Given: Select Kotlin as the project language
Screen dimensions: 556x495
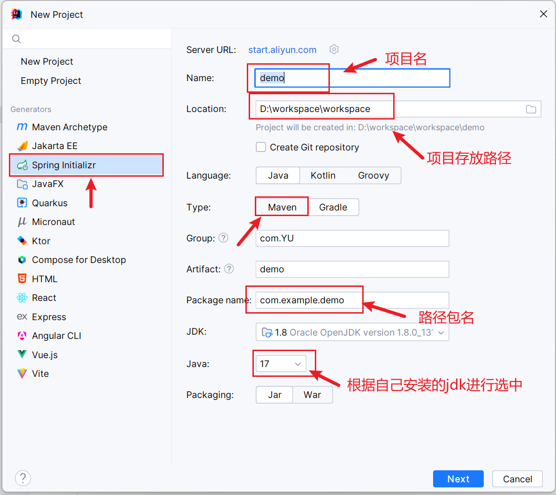Looking at the screenshot, I should [x=323, y=175].
